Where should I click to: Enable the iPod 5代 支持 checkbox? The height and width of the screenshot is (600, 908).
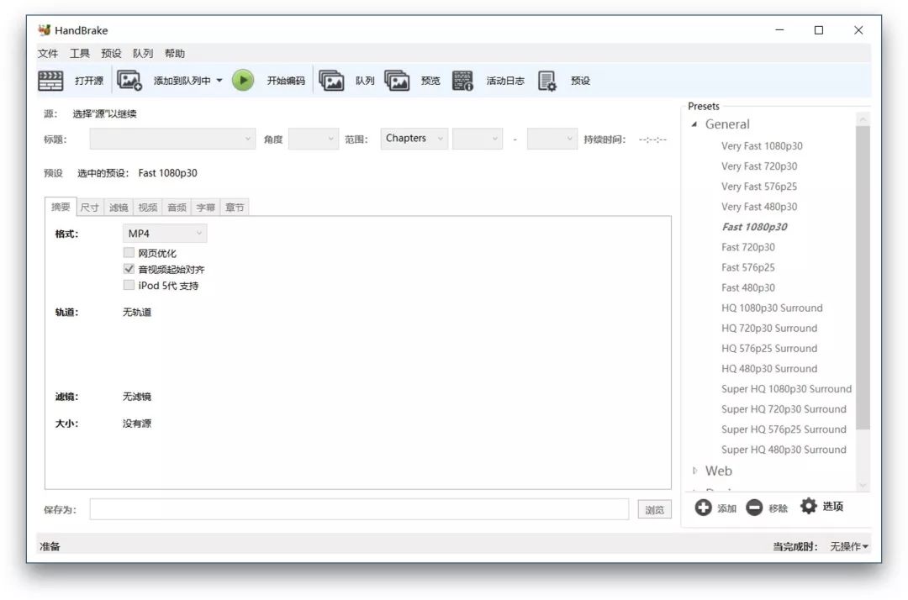click(129, 285)
